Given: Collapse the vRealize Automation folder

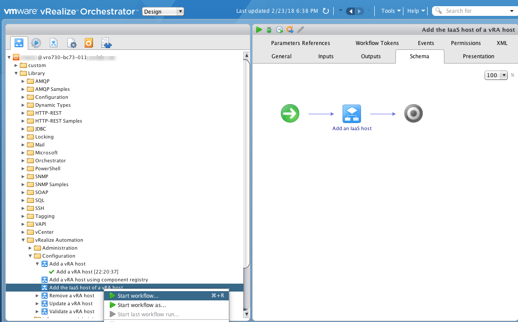Looking at the screenshot, I should click(23, 240).
